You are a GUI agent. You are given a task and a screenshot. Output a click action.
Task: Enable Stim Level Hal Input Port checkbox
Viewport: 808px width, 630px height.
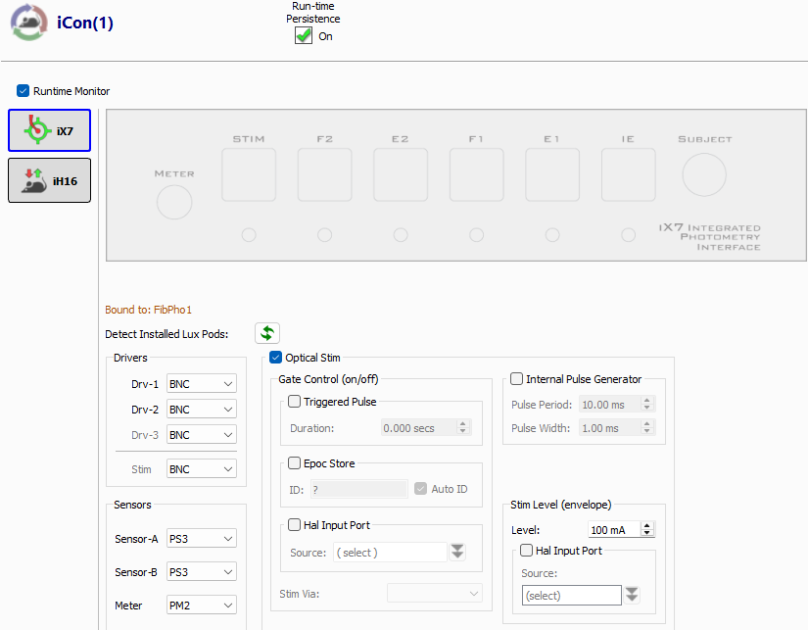[526, 550]
